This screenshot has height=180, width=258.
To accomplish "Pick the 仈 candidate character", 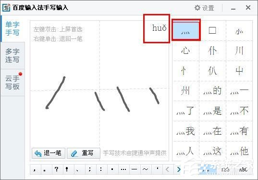I will tap(212, 71).
